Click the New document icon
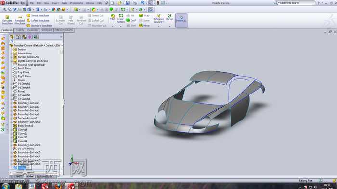 pyautogui.click(x=112, y=3)
